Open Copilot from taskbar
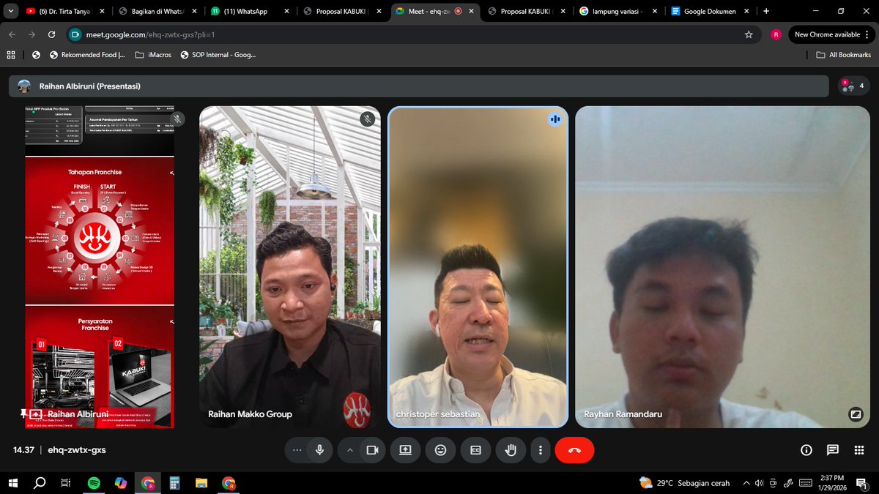The image size is (879, 494). (121, 483)
